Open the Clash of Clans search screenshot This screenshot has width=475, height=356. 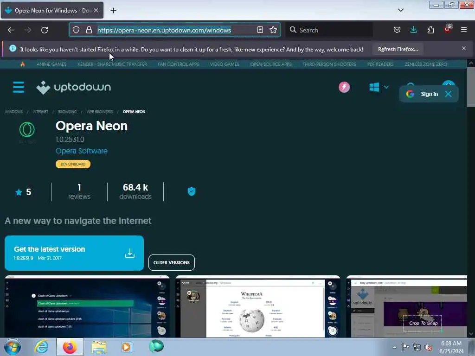87,306
